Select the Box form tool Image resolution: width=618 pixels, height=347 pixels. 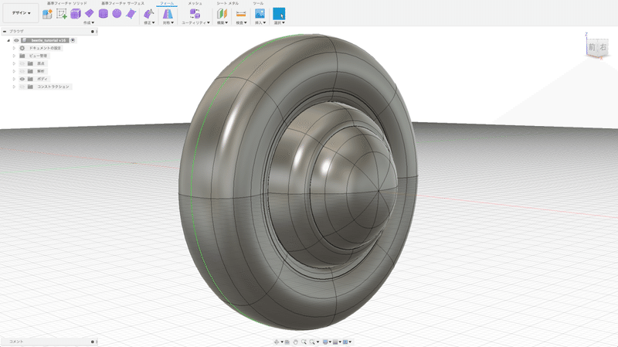pyautogui.click(x=76, y=14)
